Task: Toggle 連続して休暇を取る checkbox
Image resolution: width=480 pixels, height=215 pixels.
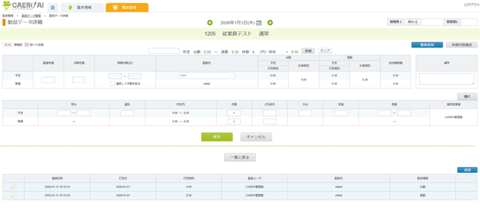Action: click(x=112, y=84)
